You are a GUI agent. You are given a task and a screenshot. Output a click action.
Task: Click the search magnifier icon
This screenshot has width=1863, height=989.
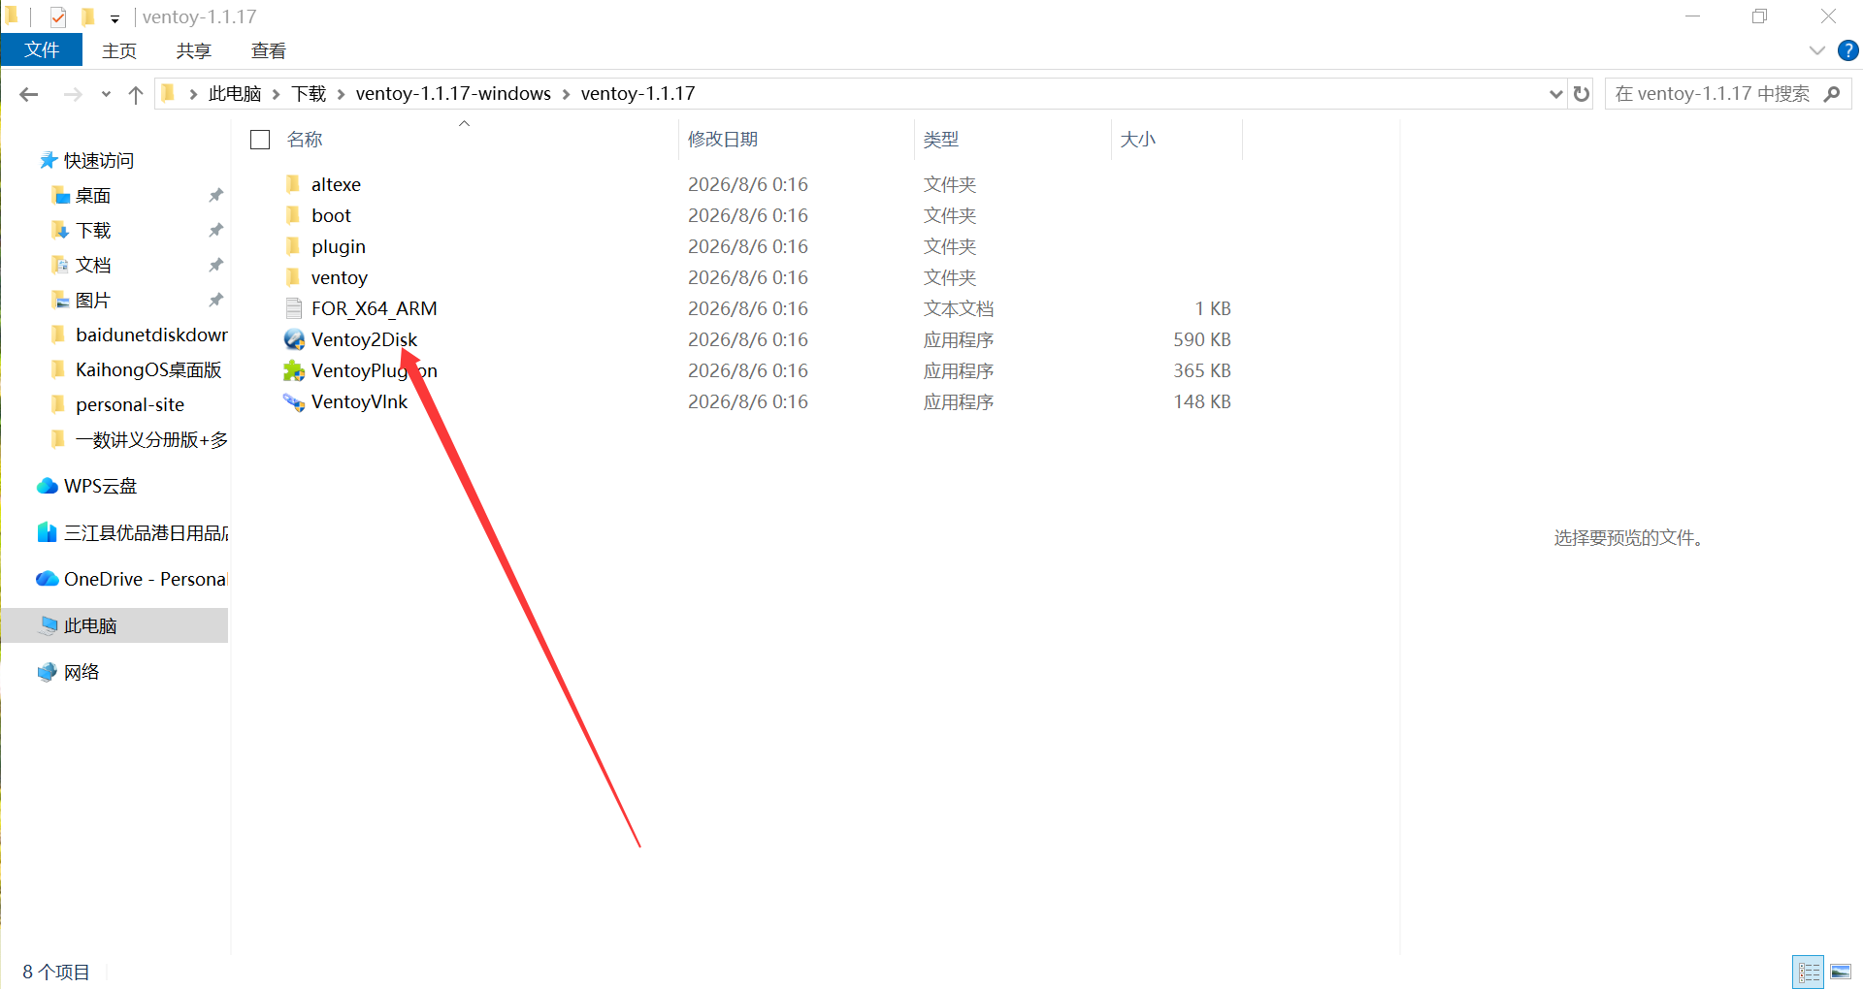[x=1832, y=94]
